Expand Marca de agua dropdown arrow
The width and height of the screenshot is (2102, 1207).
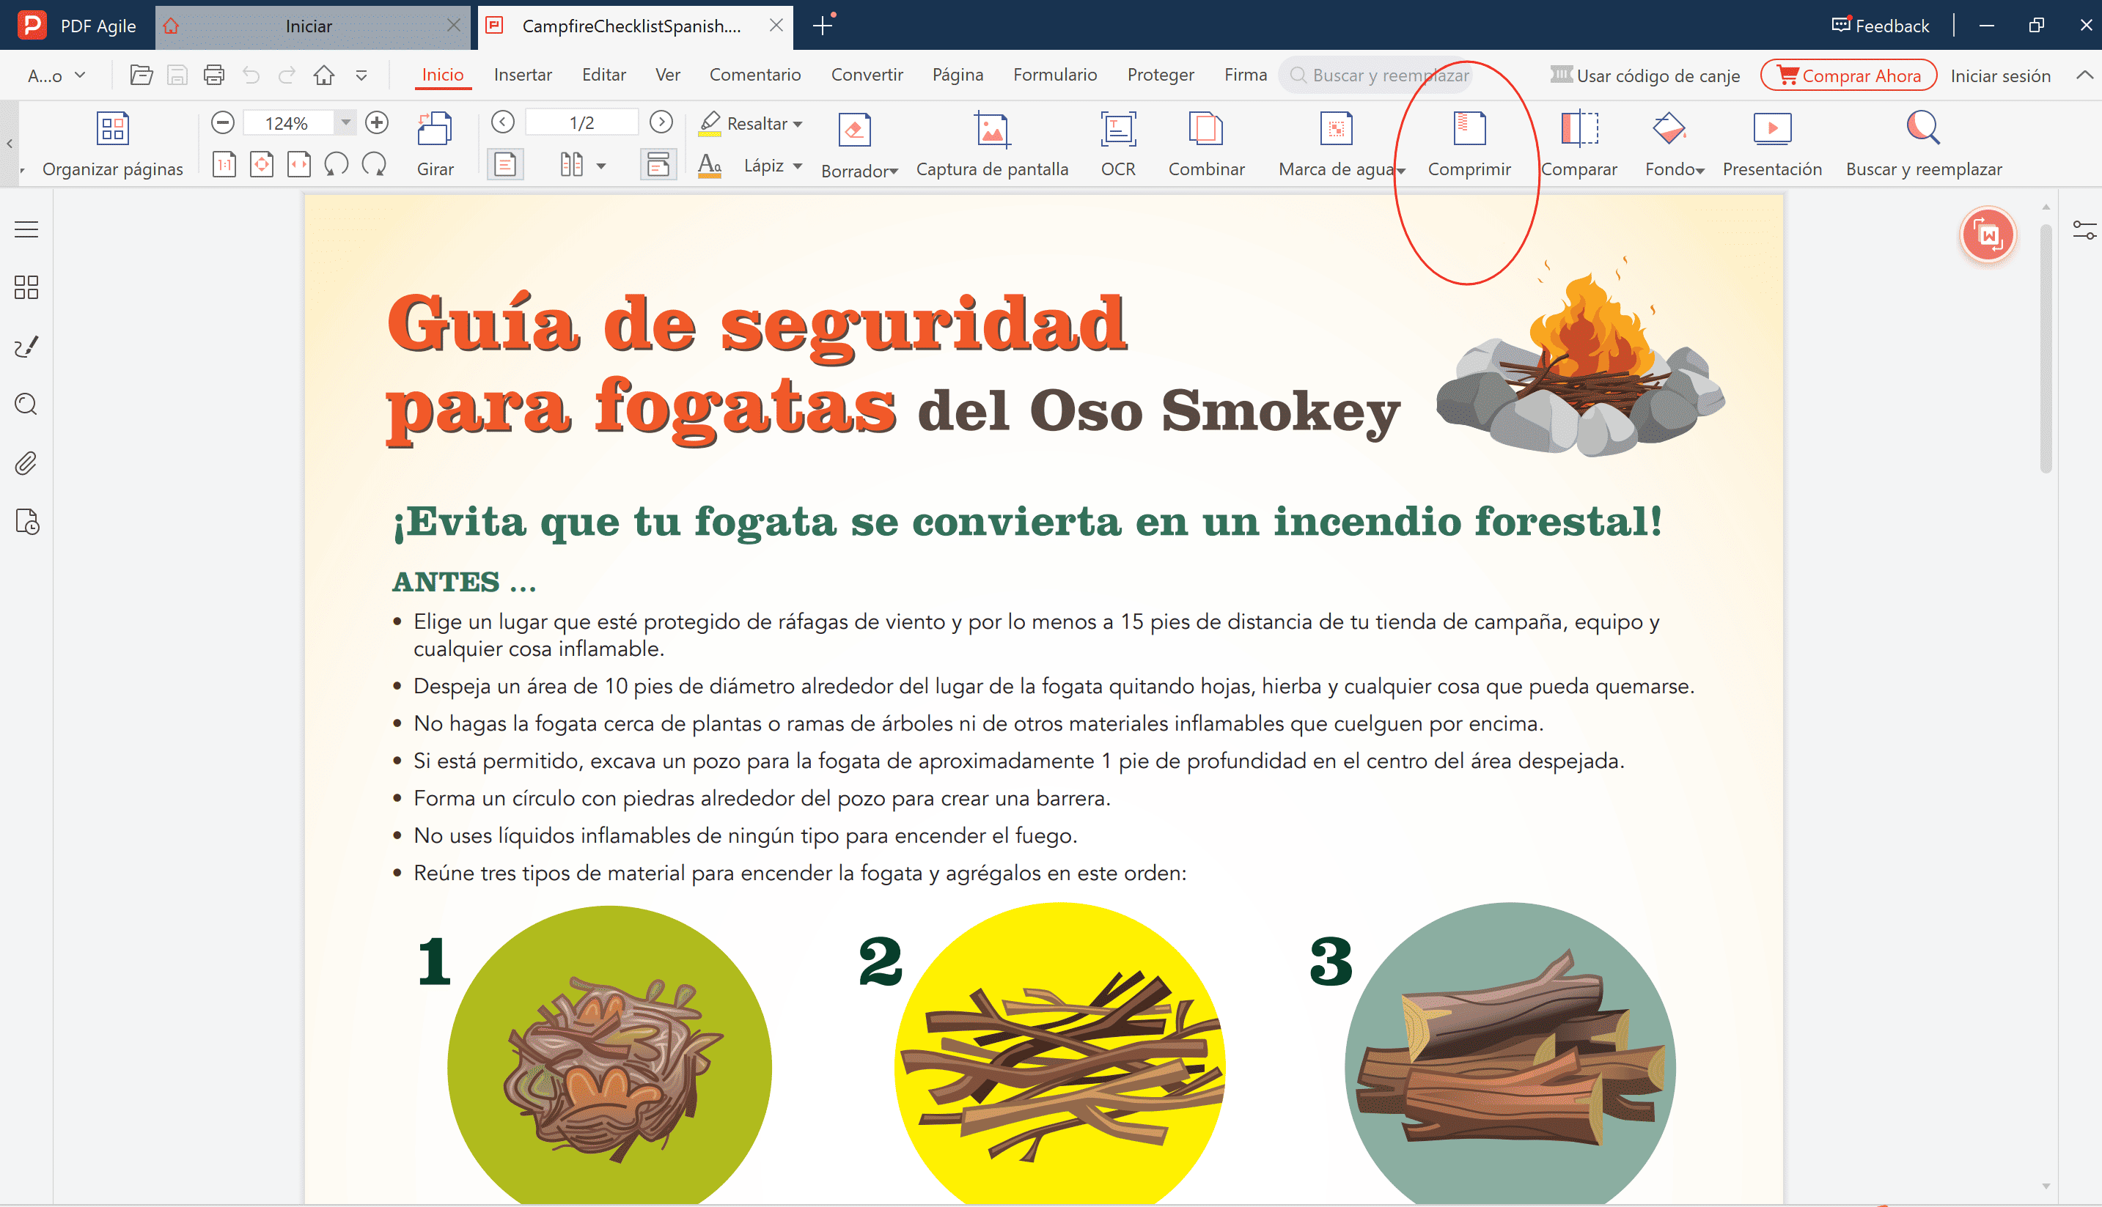tap(1401, 171)
